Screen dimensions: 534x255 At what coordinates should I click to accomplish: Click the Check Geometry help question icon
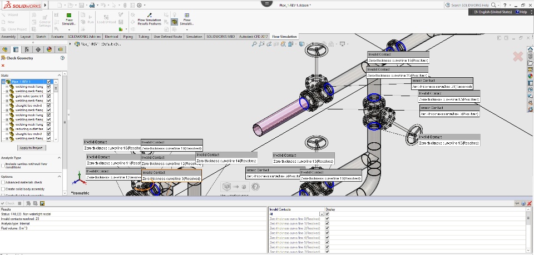pos(62,58)
